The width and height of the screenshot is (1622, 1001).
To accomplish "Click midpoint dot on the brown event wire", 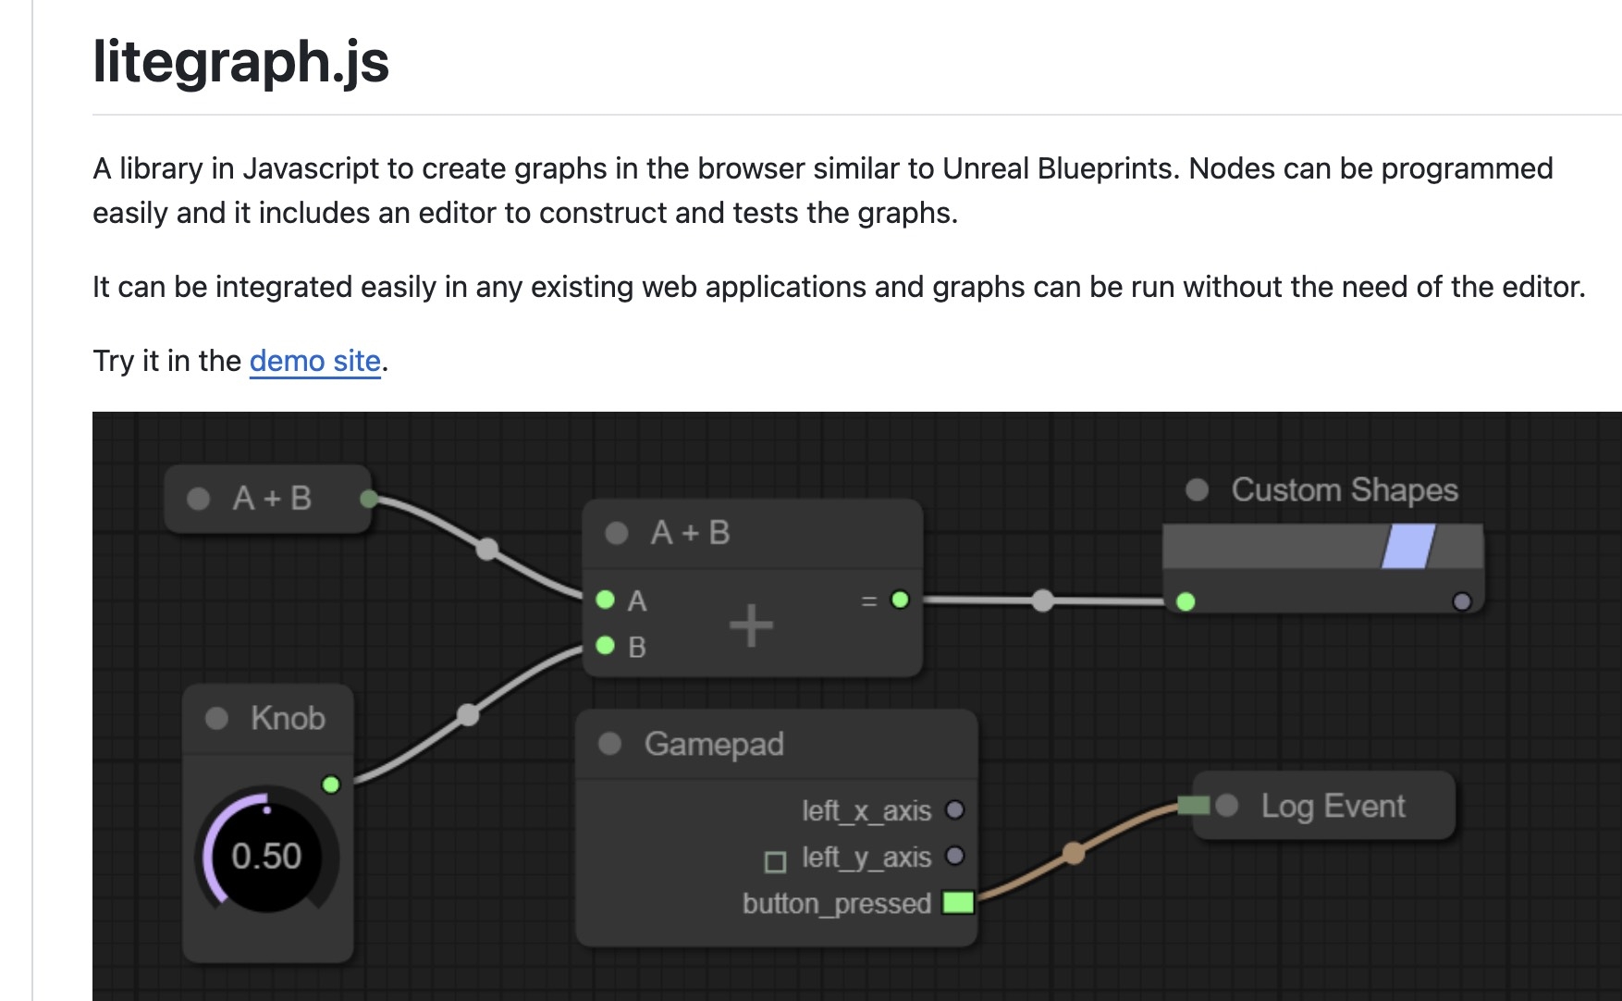I will pos(1073,853).
